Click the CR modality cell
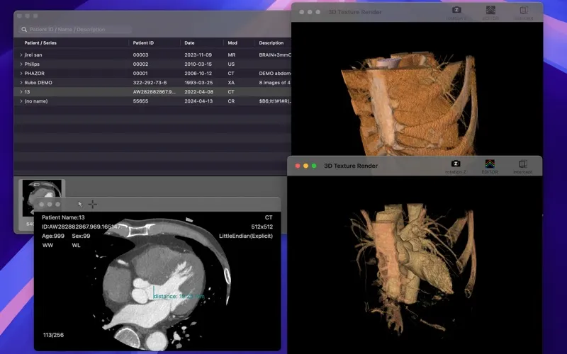The width and height of the screenshot is (567, 354). point(232,101)
